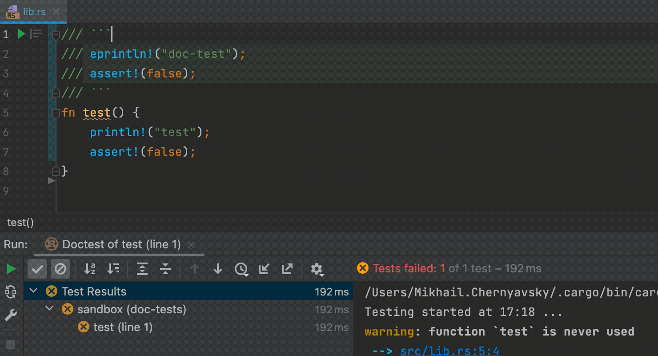This screenshot has height=356, width=658.
Task: Sort test results by duration
Action: (x=113, y=269)
